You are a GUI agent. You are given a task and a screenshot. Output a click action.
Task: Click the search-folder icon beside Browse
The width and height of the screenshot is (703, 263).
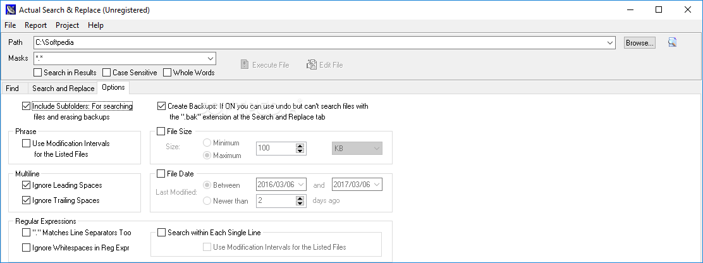click(x=671, y=42)
